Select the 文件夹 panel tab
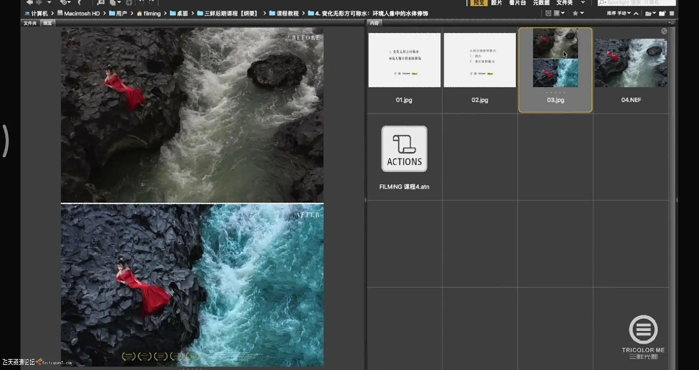 [x=30, y=23]
